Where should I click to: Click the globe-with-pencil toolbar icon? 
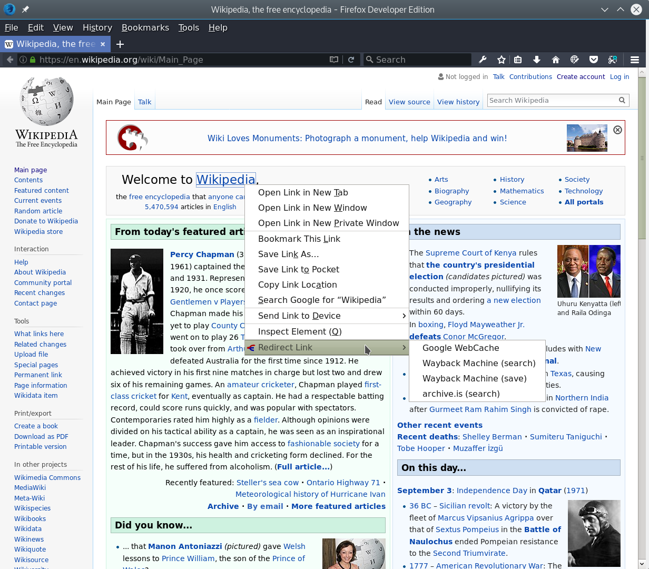(x=575, y=60)
